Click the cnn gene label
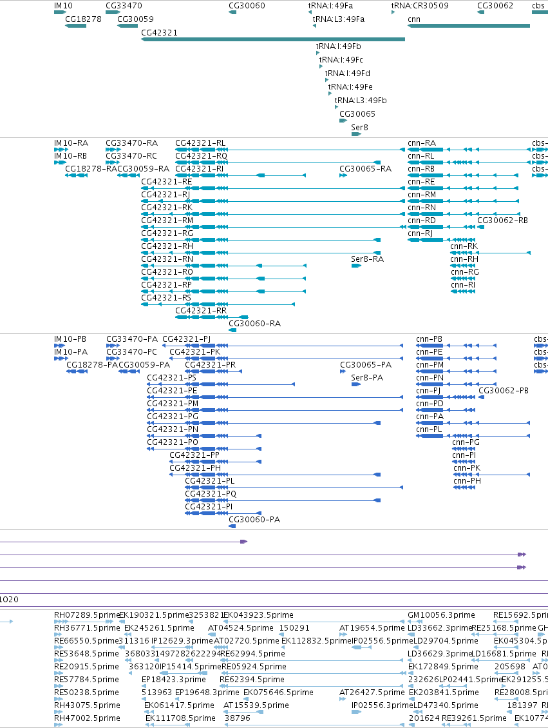Image resolution: width=548 pixels, height=728 pixels. (x=414, y=19)
